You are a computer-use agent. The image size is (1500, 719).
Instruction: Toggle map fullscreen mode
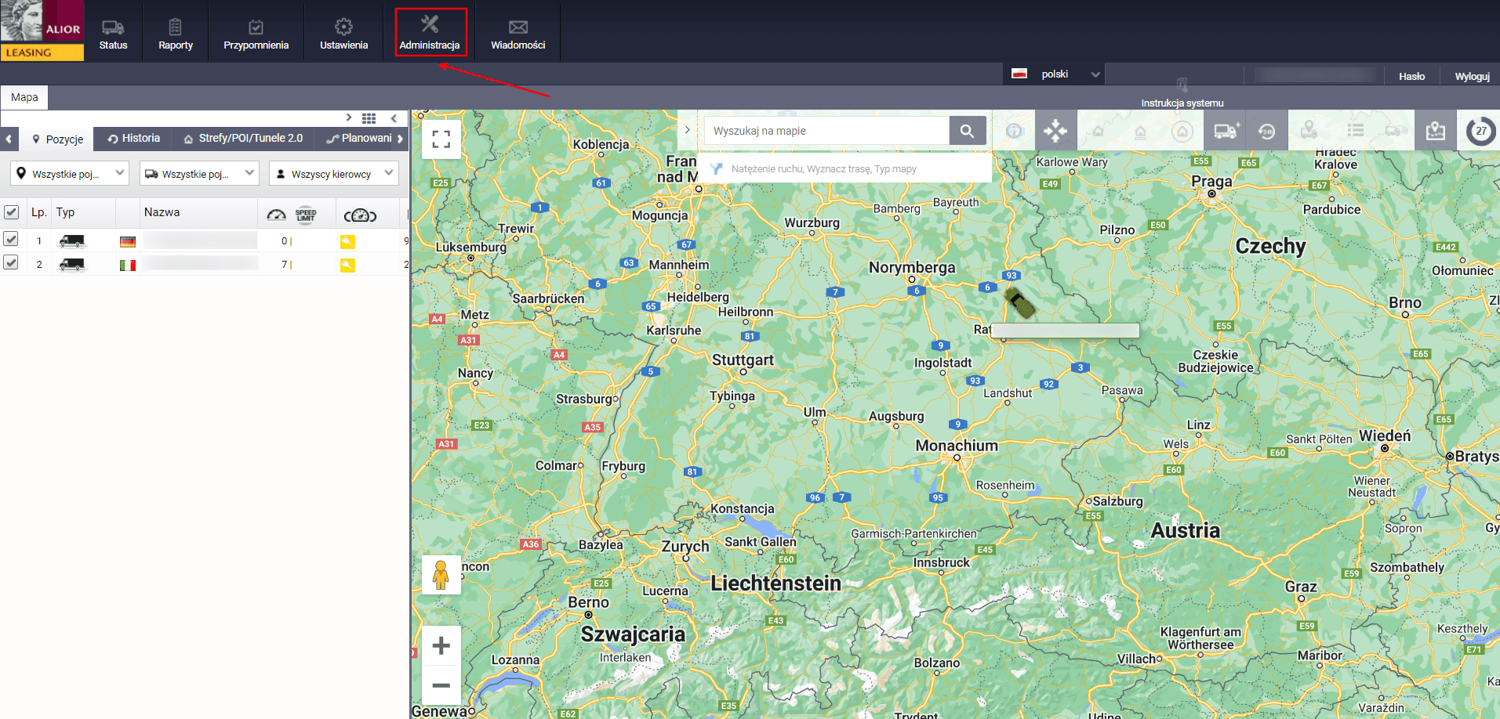click(x=441, y=139)
